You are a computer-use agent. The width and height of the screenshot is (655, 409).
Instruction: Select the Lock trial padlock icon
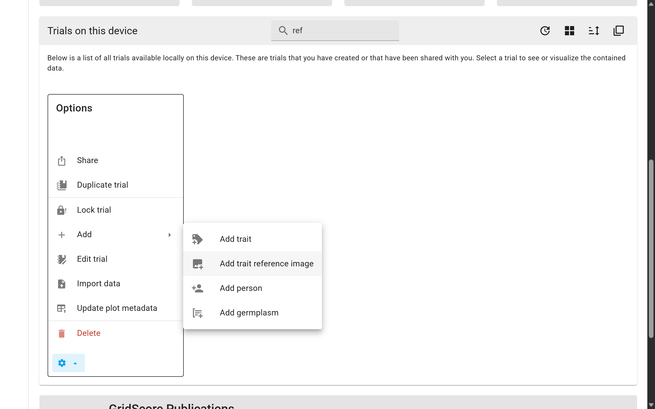click(x=62, y=210)
